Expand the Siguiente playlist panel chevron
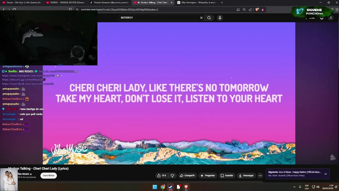 325,174
